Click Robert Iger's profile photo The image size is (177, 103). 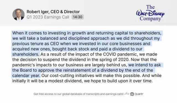pyautogui.click(x=19, y=14)
